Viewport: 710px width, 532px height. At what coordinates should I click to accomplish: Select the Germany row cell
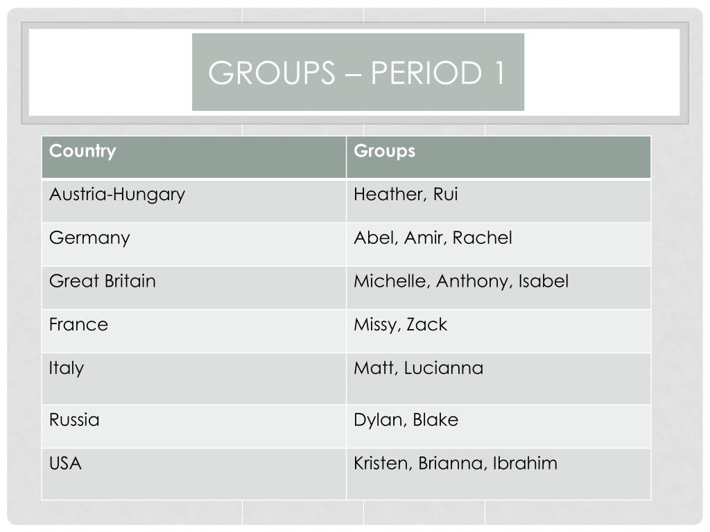coord(194,245)
